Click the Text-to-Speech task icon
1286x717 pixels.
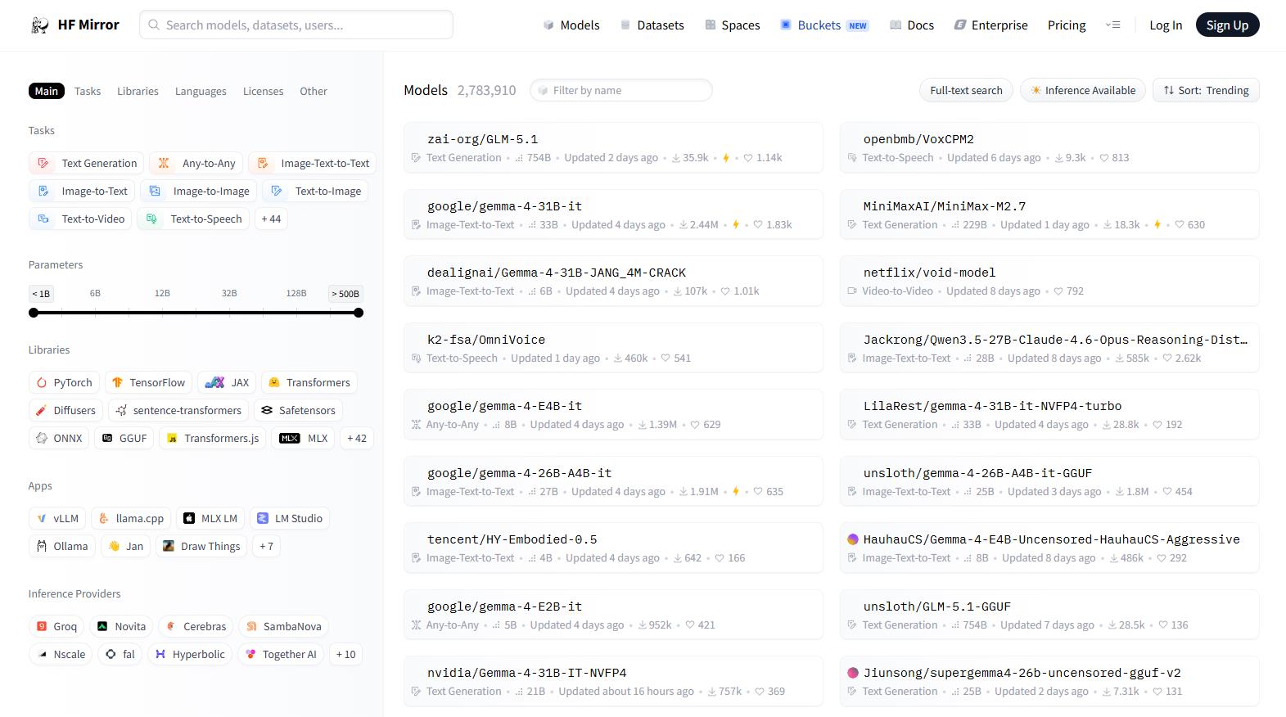click(x=151, y=219)
